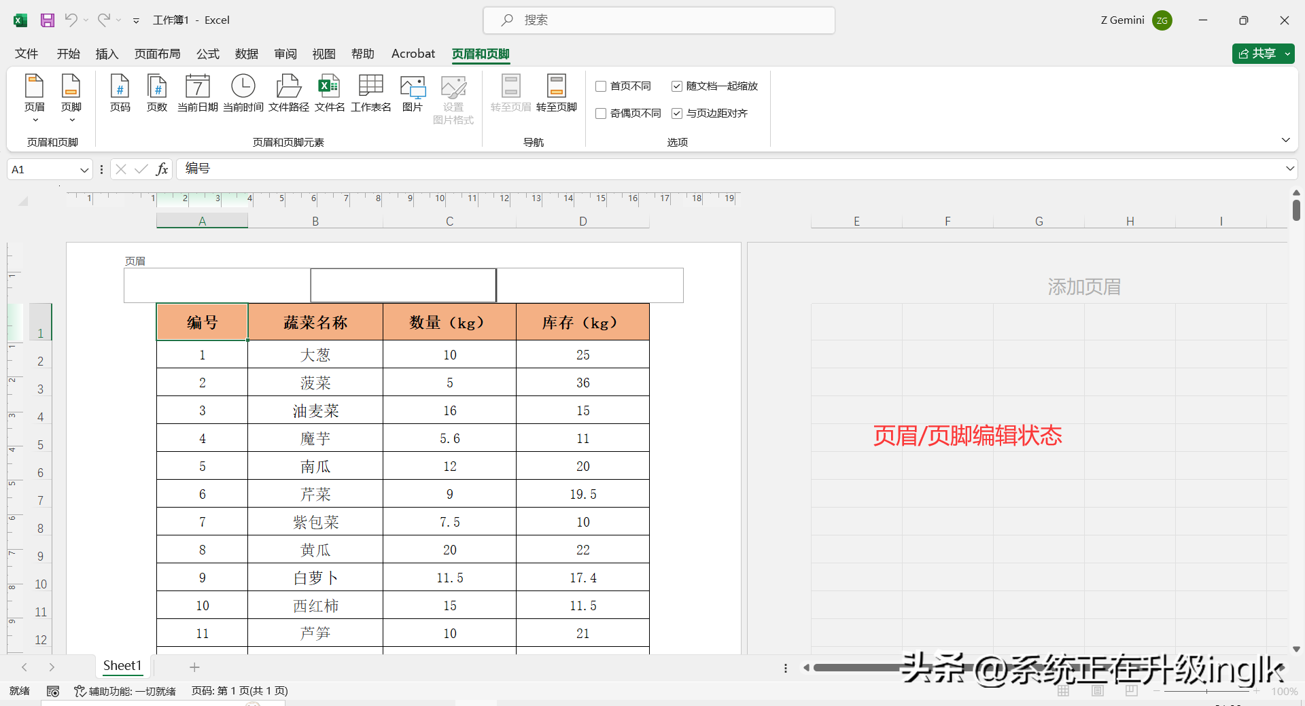
Task: Click the search magnifier icon
Action: pyautogui.click(x=507, y=20)
